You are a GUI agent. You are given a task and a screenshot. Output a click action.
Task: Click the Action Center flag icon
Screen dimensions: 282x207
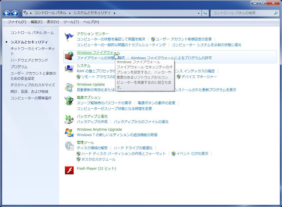click(x=69, y=37)
